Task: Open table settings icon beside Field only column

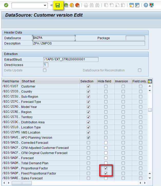Action: pos(150,81)
